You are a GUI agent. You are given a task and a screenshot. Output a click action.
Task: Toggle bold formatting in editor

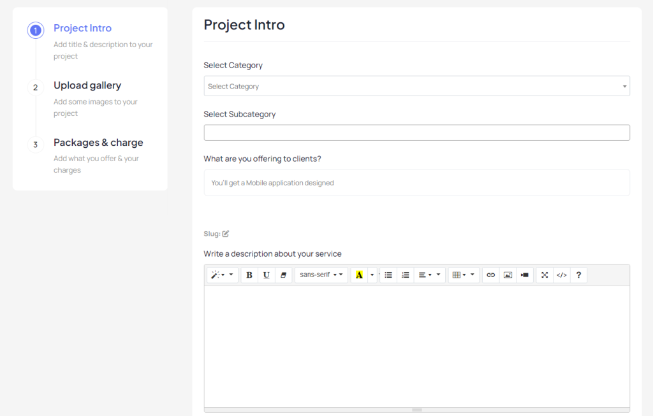pos(249,275)
